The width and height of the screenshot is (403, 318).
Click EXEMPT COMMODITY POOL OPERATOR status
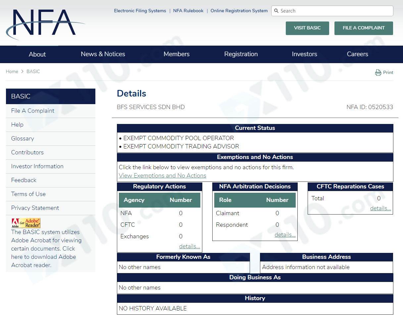pos(178,138)
